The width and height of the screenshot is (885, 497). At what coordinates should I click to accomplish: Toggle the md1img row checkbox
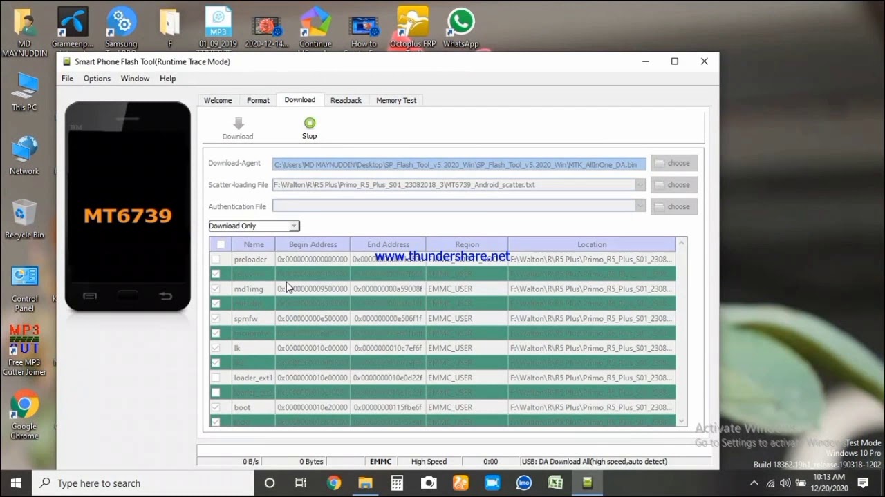pos(216,289)
